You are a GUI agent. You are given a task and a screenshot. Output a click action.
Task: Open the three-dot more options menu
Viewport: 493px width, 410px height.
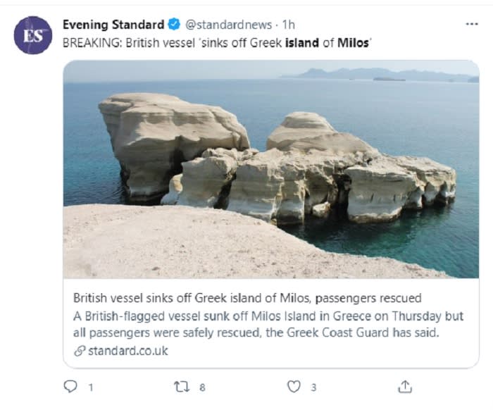[472, 24]
